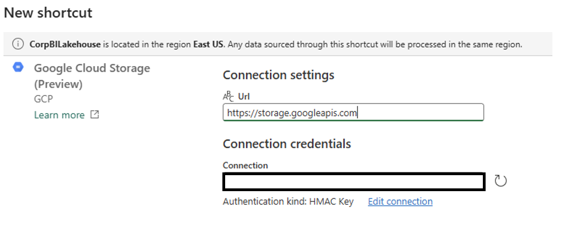This screenshot has height=233, width=575.
Task: Open the Learn more link
Action: click(59, 115)
